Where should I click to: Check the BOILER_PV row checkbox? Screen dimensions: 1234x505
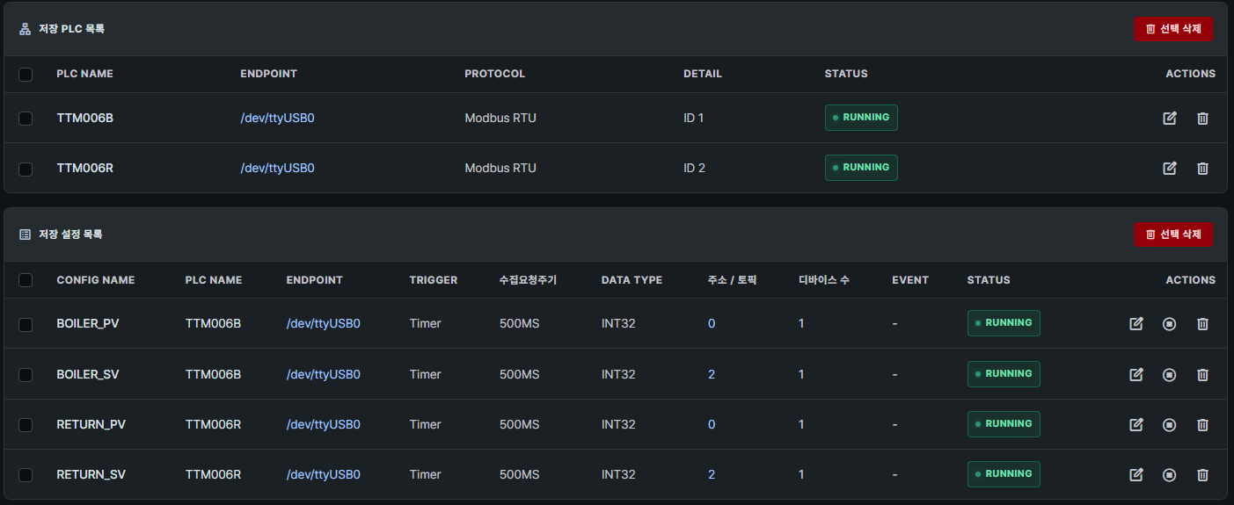coord(26,323)
